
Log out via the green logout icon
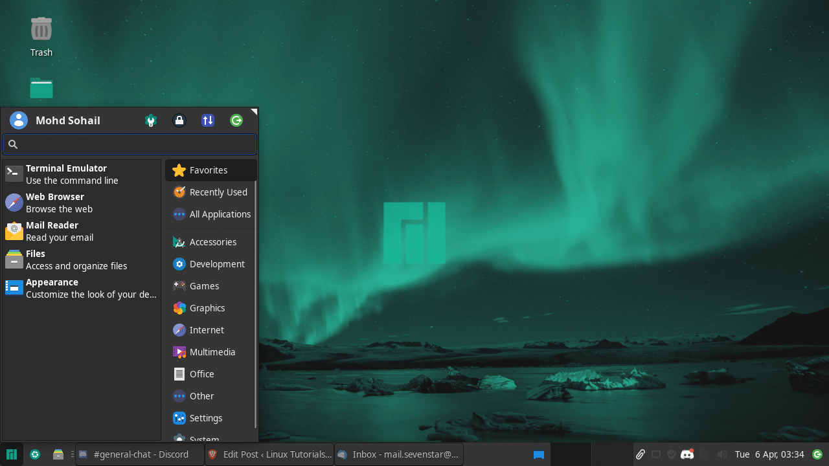coord(236,120)
